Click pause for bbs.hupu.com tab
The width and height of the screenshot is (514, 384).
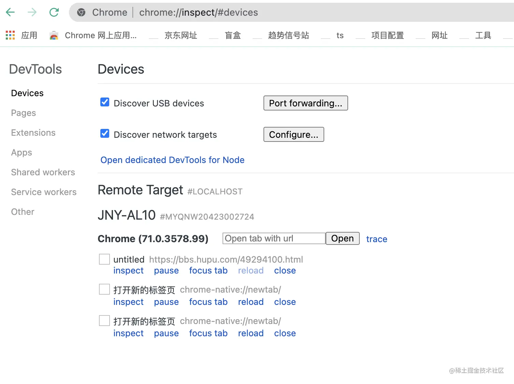click(166, 270)
